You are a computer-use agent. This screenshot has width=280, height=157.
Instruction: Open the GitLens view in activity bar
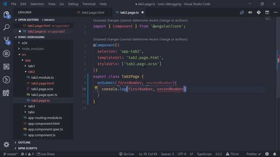[7, 79]
